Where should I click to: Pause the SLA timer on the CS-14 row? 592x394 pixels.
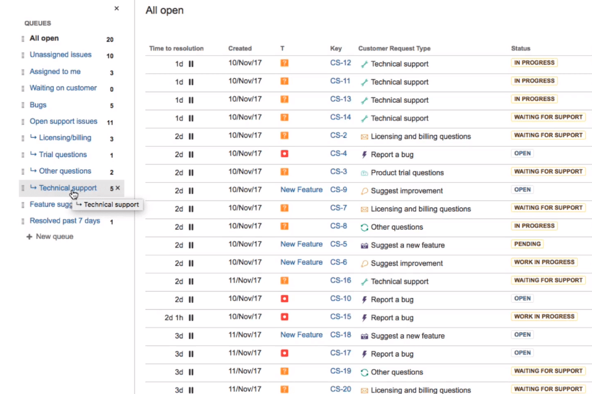coord(191,118)
